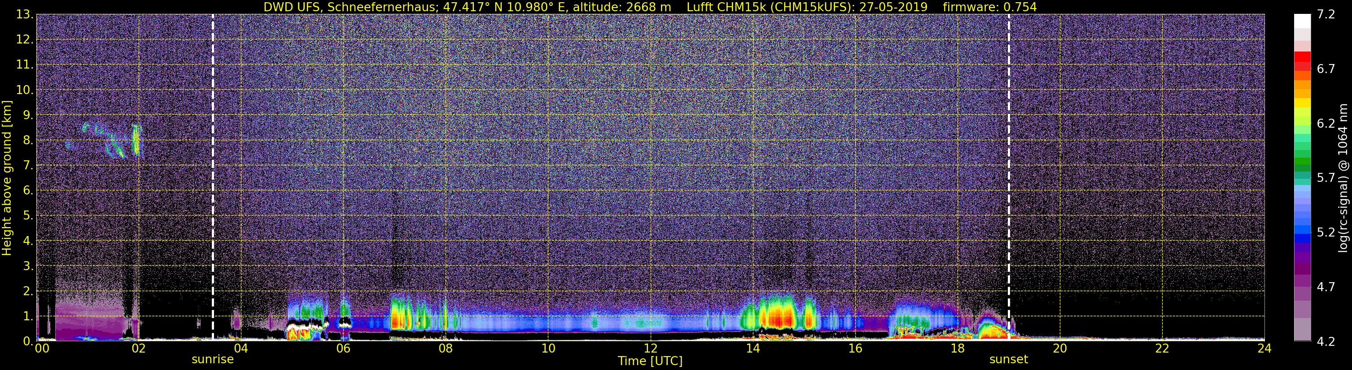
Task: Click the 'Lufft CHM15k' instrument name in title
Action: 727,7
